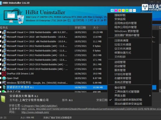
Task: Click icon of Visual C++ 2013 (x86) entry
Action: click(4, 60)
